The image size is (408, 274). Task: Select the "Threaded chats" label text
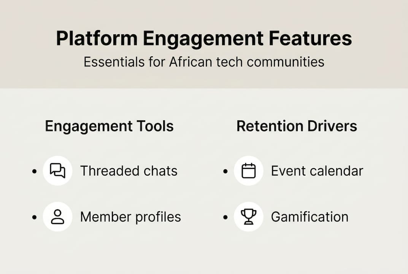pos(129,171)
